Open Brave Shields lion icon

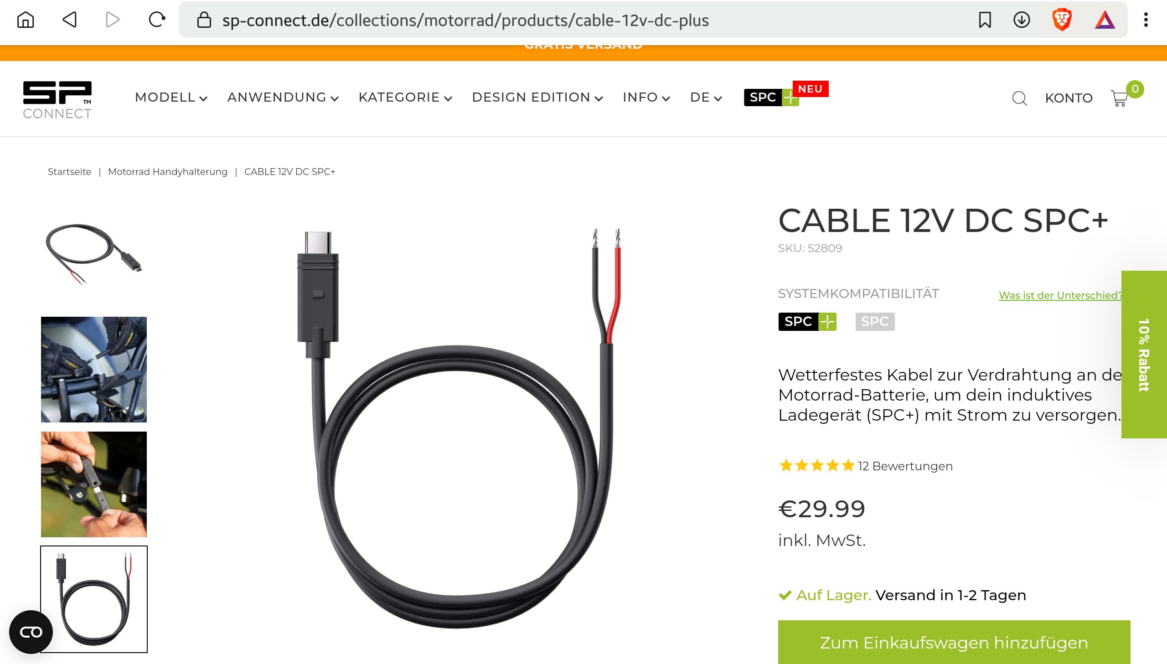(x=1062, y=20)
